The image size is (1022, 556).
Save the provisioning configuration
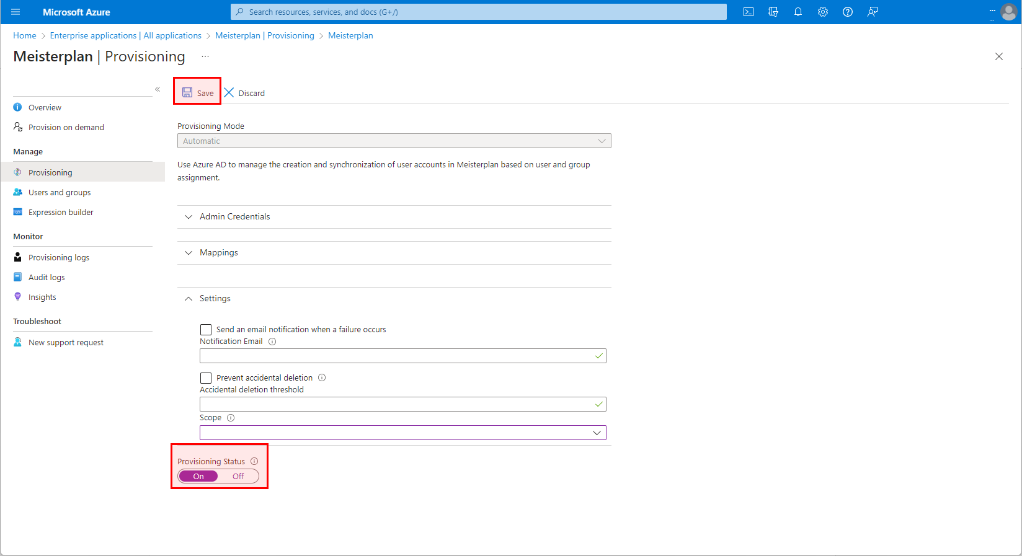[x=198, y=93]
